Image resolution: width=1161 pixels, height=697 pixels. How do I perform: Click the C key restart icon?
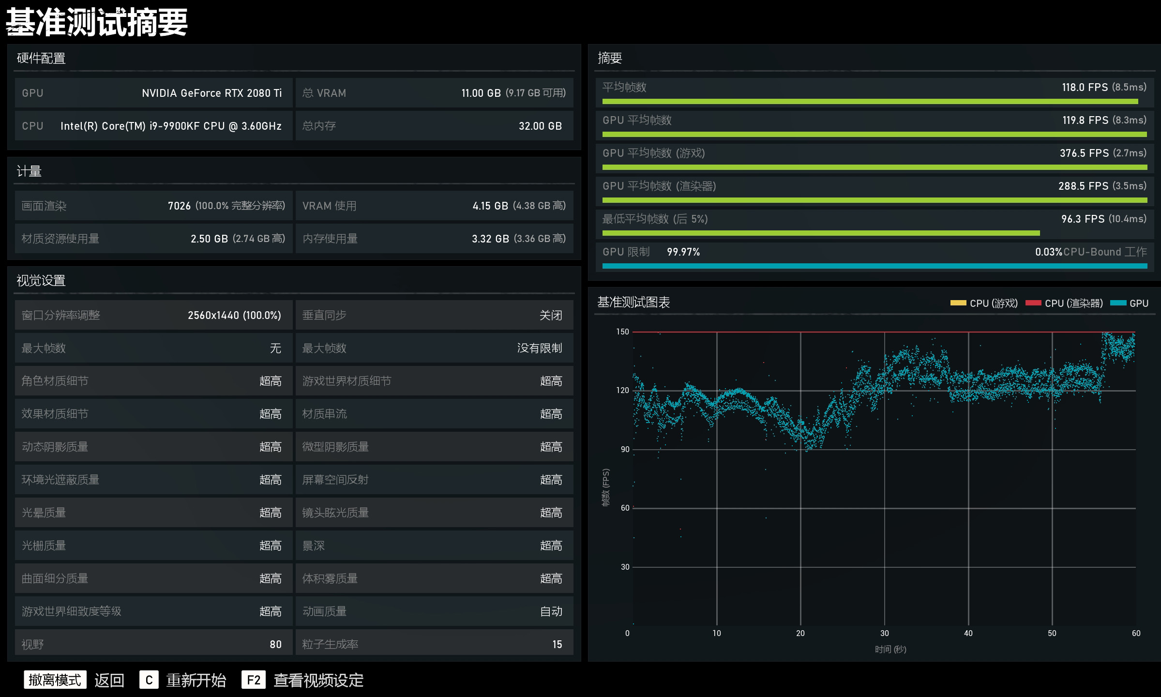point(149,680)
